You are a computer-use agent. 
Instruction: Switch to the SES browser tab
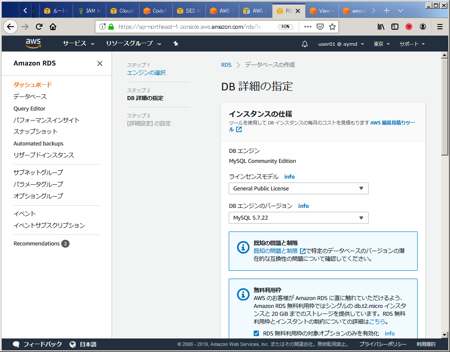click(x=189, y=11)
